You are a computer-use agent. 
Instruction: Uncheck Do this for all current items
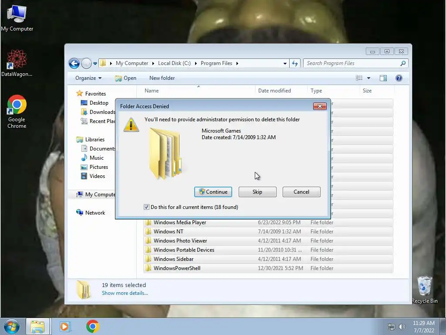(x=146, y=207)
